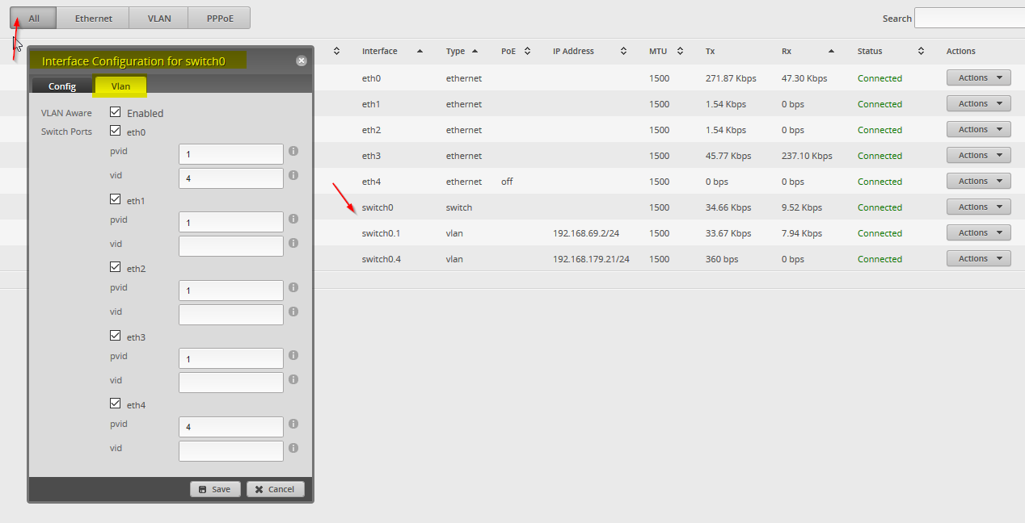Image resolution: width=1025 pixels, height=523 pixels.
Task: Click info icon beside eth2 vid field
Action: click(x=293, y=312)
